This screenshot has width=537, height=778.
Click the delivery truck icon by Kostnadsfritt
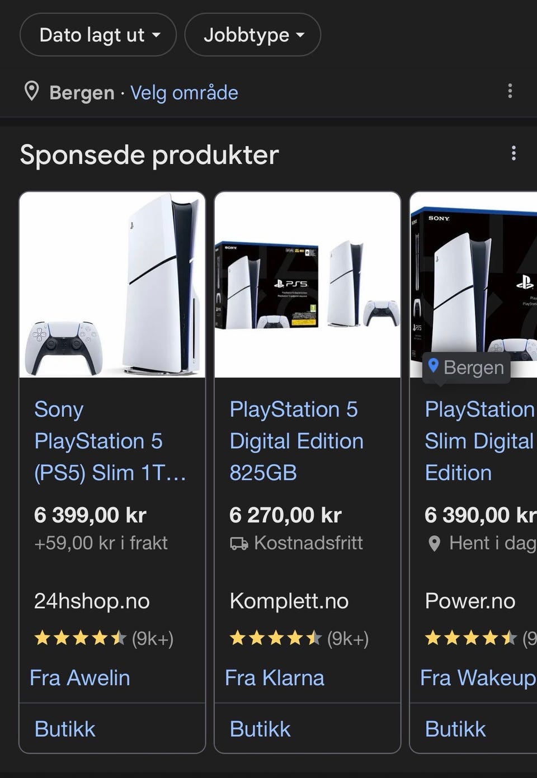(x=239, y=543)
